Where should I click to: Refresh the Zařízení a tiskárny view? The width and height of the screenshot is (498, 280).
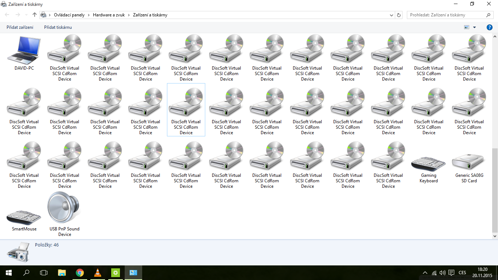coord(399,15)
